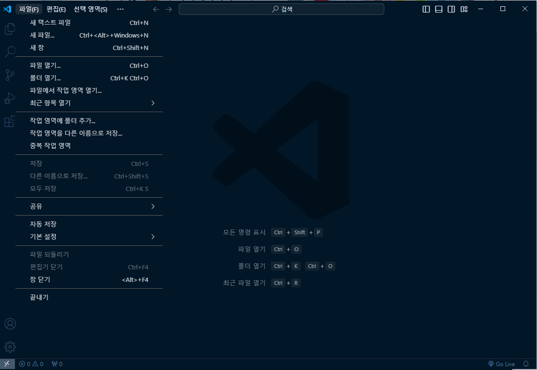Toggle 자동 저장 option
The height and width of the screenshot is (370, 537).
click(x=89, y=224)
